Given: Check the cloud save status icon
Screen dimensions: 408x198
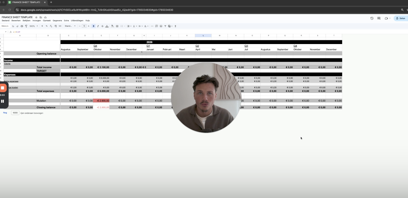Looking at the screenshot, I should point(45,17).
